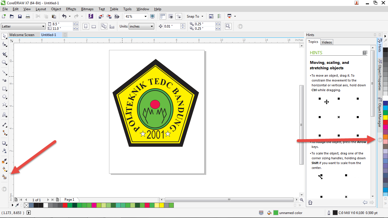
Task: Pick the Color Eyedropper tool
Action: (x=4, y=162)
